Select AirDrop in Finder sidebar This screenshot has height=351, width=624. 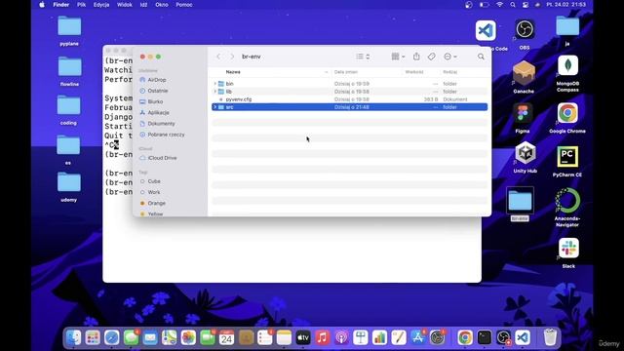(x=157, y=80)
